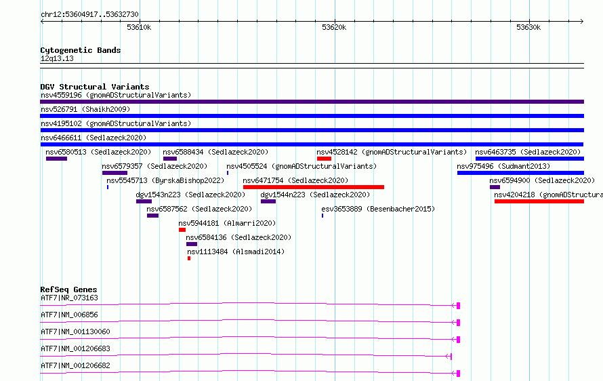The height and width of the screenshot is (381, 603).
Task: Select the nsv6594900 Sedlazeck2020 label
Action: (x=542, y=180)
